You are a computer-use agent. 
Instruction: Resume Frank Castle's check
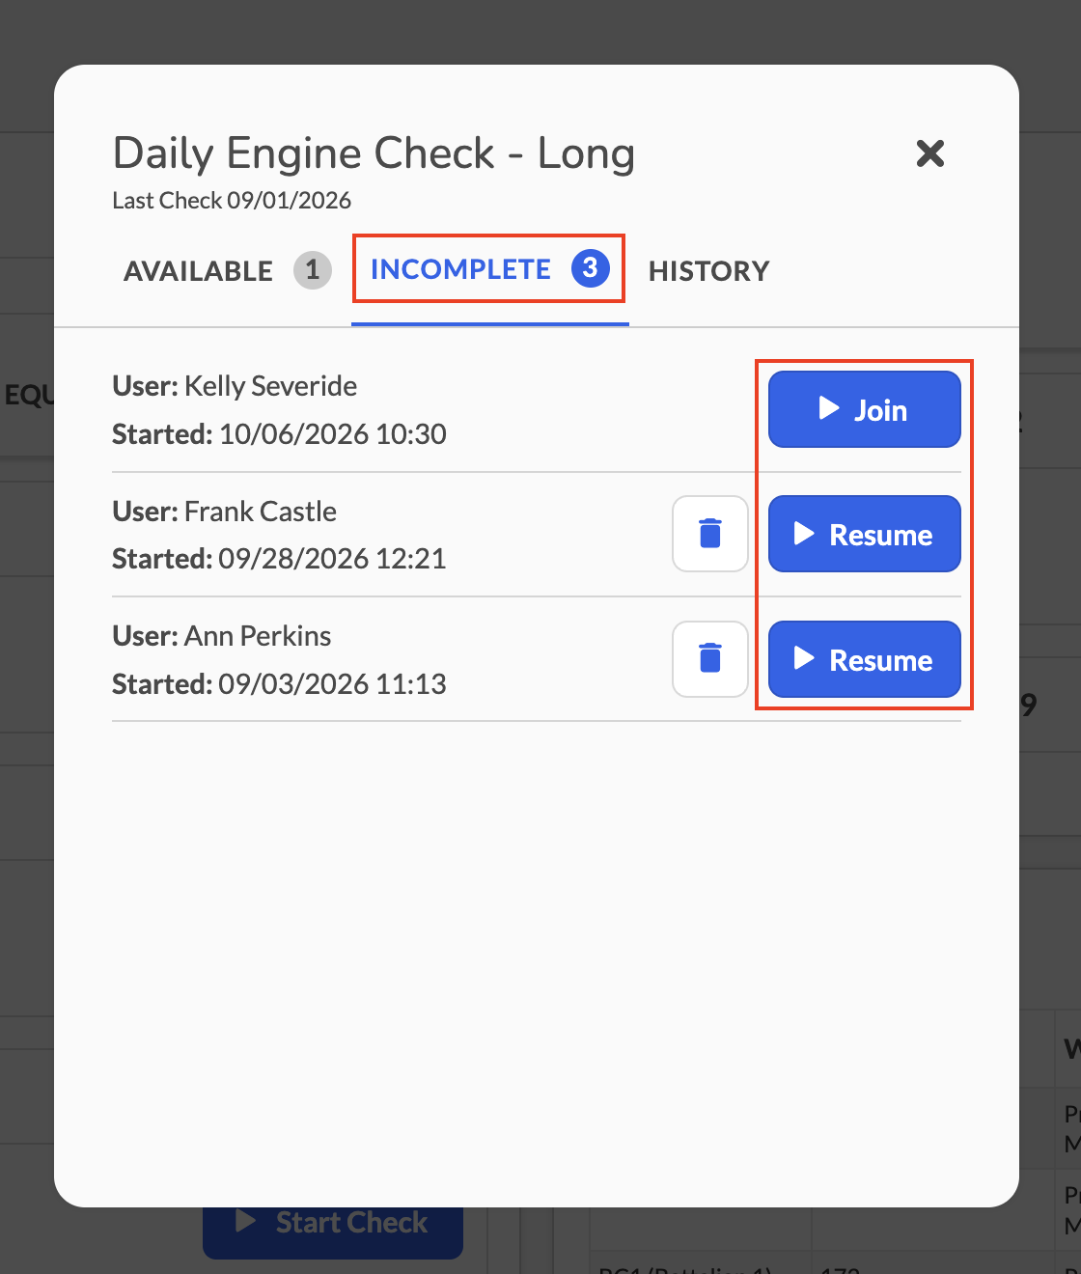[x=865, y=534]
